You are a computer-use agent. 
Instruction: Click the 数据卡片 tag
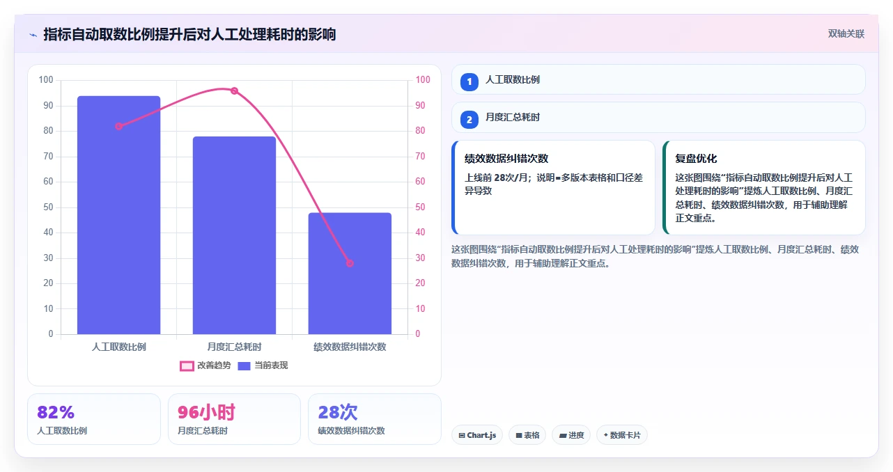(622, 435)
